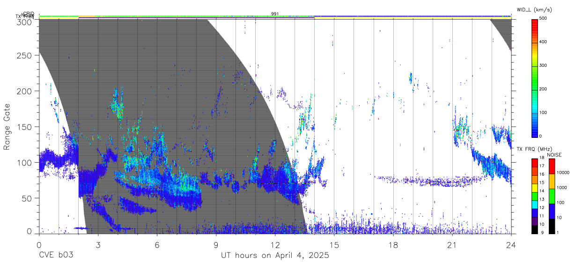Click the 'NOISE' legend title

[554, 155]
